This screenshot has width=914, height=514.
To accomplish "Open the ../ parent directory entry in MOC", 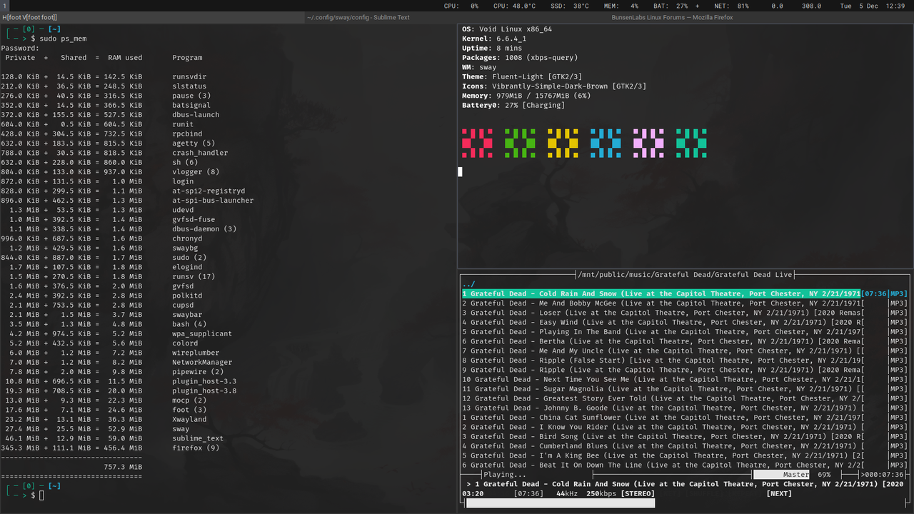I will [468, 284].
